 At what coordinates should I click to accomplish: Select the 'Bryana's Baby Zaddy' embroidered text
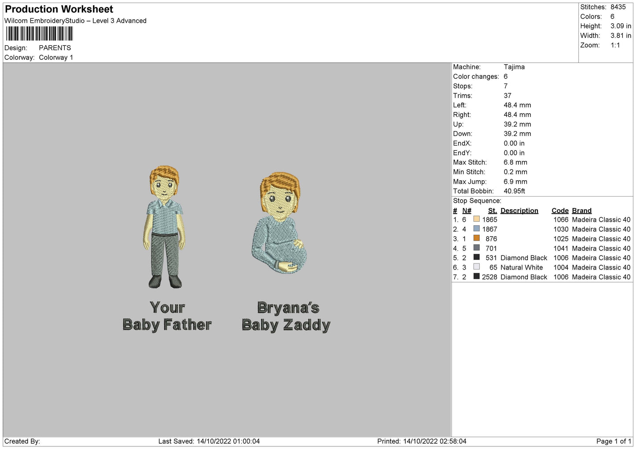[286, 317]
